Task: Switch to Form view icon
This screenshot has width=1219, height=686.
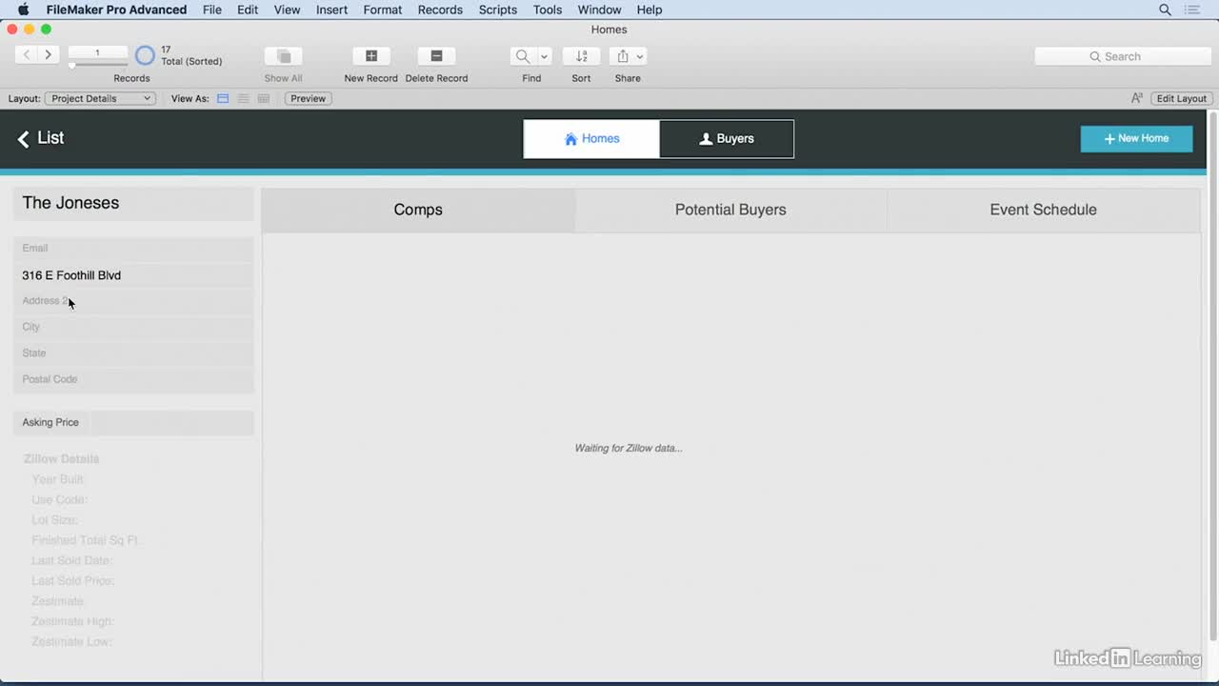Action: coord(223,98)
